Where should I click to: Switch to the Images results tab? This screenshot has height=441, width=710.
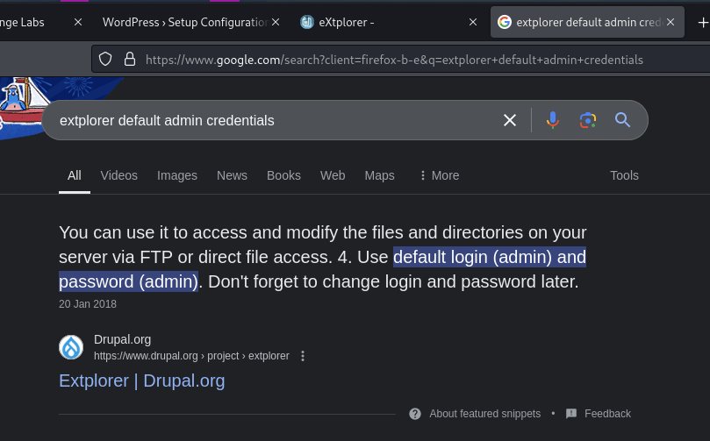(x=177, y=175)
